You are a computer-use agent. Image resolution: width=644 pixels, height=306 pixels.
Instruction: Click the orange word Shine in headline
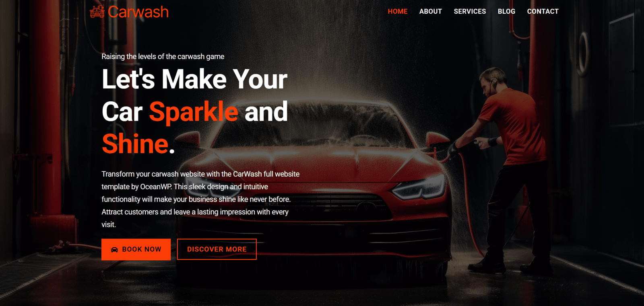click(x=135, y=144)
